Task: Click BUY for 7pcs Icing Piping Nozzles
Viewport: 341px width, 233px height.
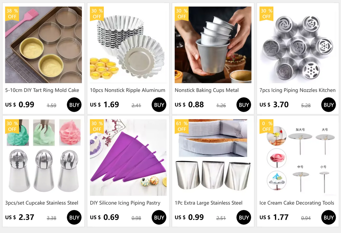Action: click(x=329, y=105)
